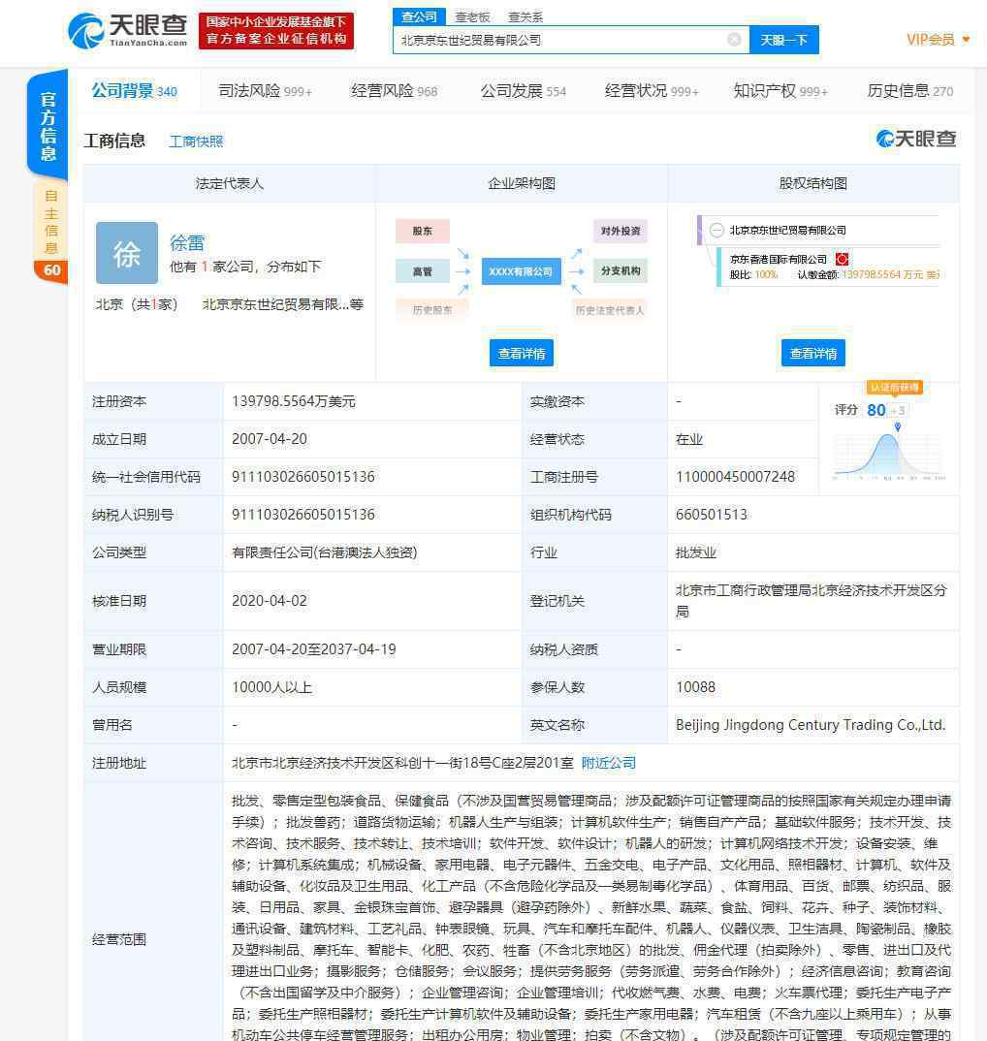Select 自主信息 side tab
The image size is (987, 1041).
click(x=50, y=221)
